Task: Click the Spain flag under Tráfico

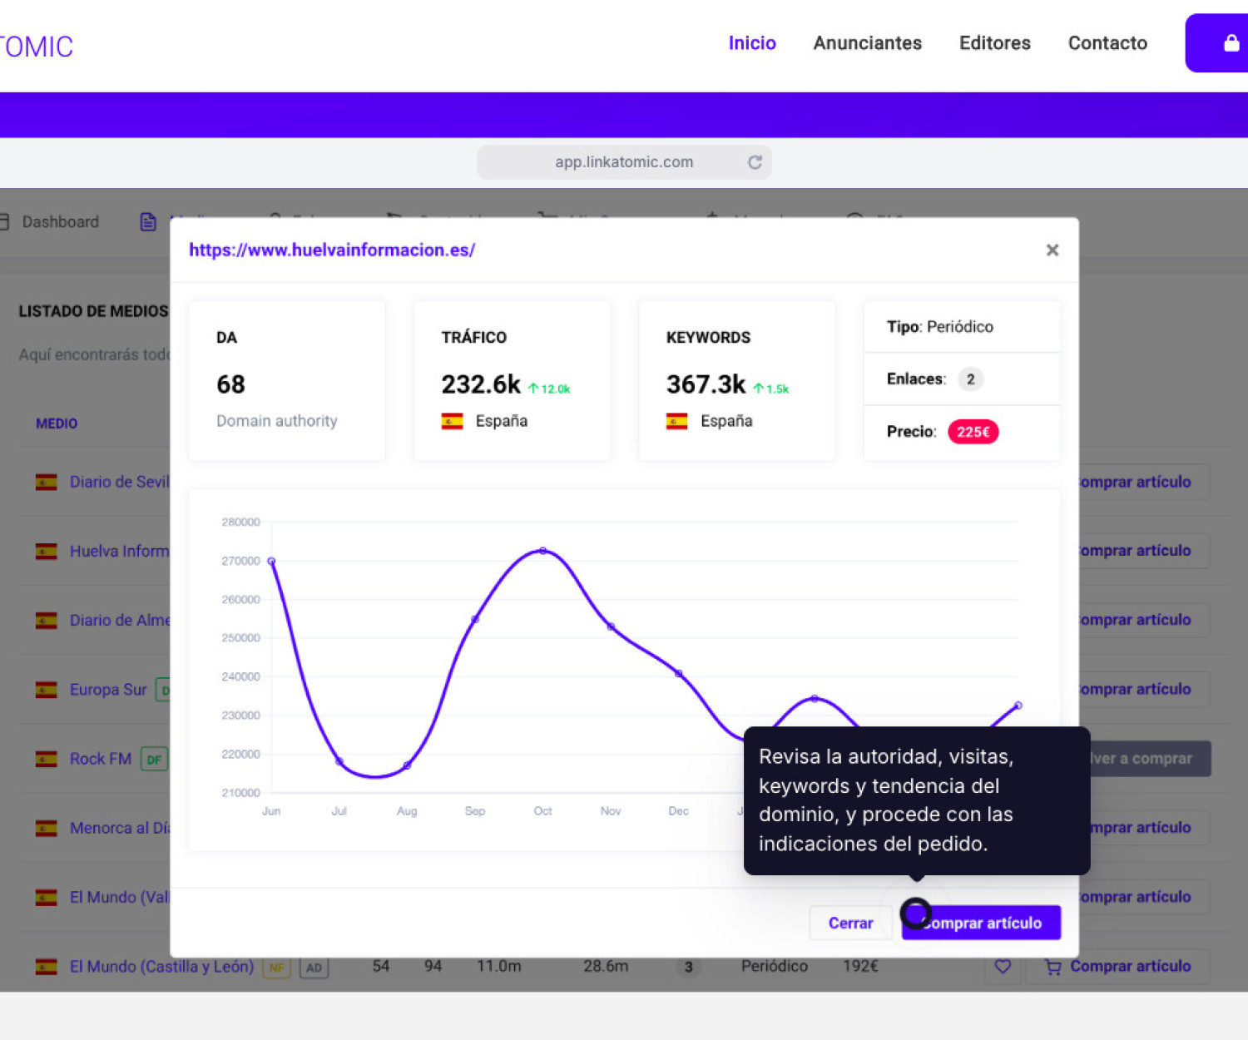Action: (452, 422)
